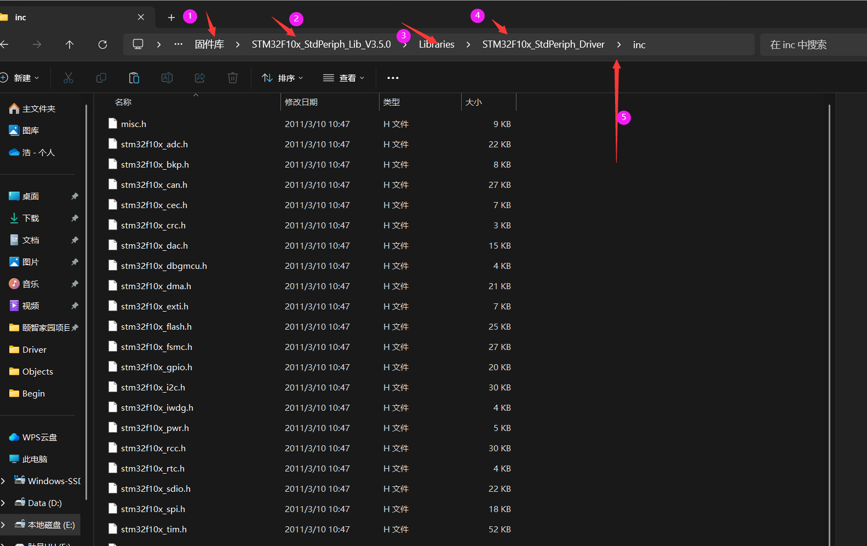This screenshot has width=867, height=546.
Task: Click chevron after 固件库 in breadcrumb
Action: point(238,44)
